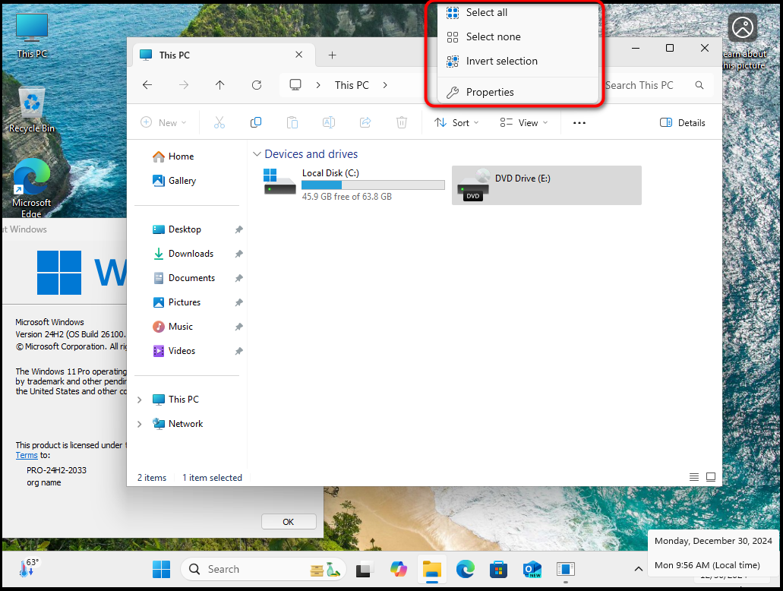Click the Share icon in toolbar
This screenshot has height=591, width=783.
pos(365,122)
